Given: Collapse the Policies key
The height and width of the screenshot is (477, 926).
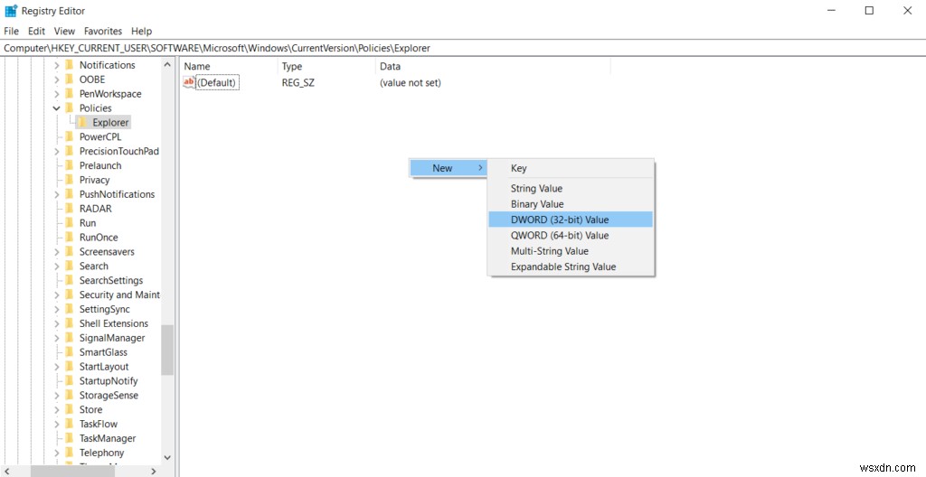Looking at the screenshot, I should pos(57,108).
